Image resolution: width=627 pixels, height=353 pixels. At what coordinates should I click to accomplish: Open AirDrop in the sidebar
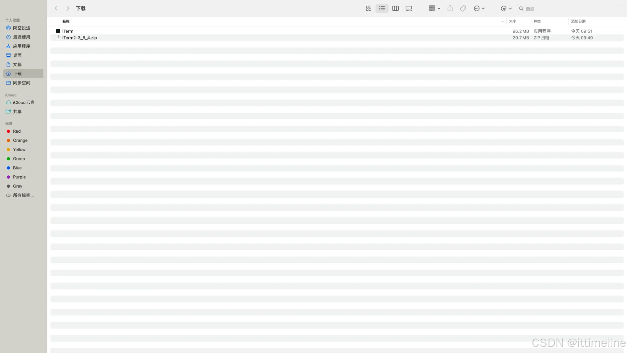[21, 28]
